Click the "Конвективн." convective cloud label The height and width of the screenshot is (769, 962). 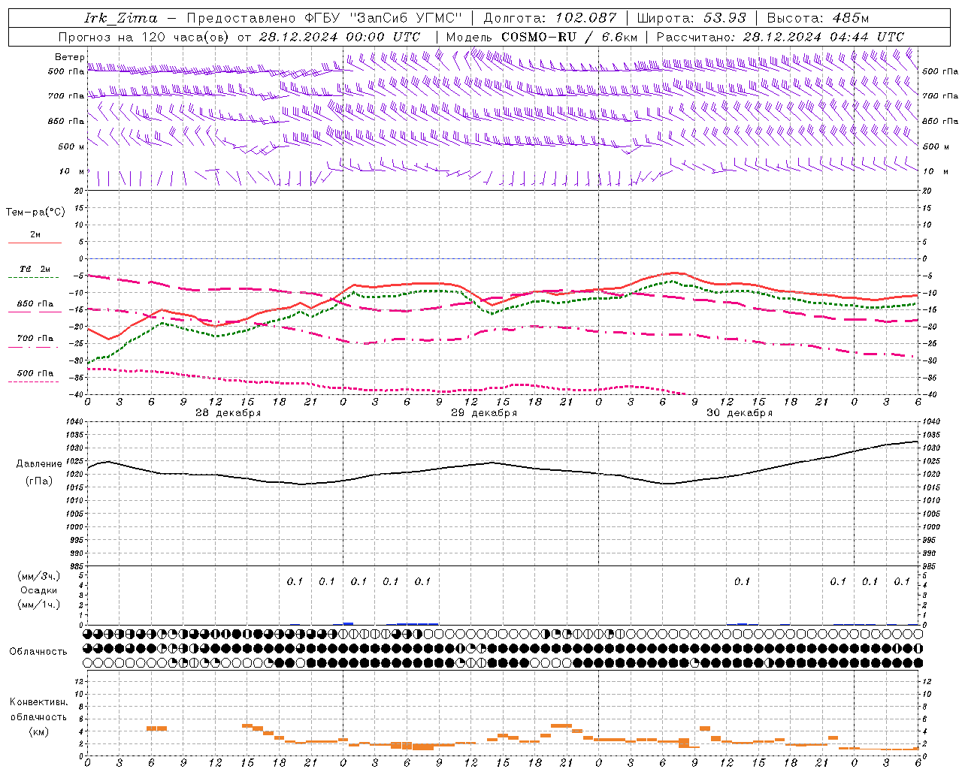pyautogui.click(x=38, y=702)
